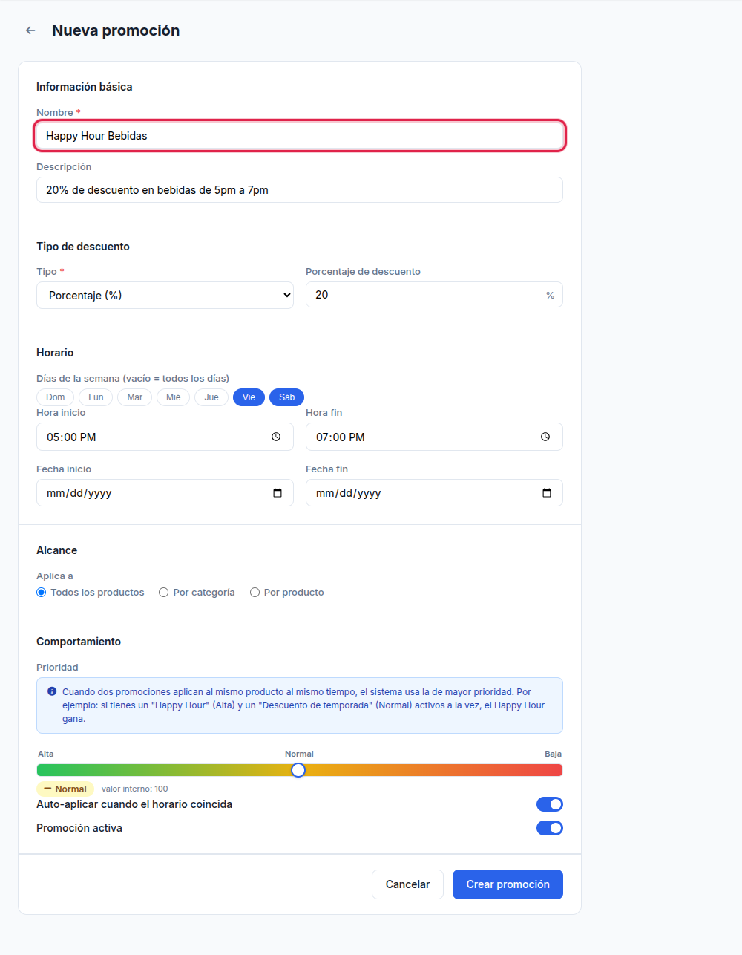This screenshot has height=955, width=742.
Task: Click the Fecha inicio date text
Action: 79,493
